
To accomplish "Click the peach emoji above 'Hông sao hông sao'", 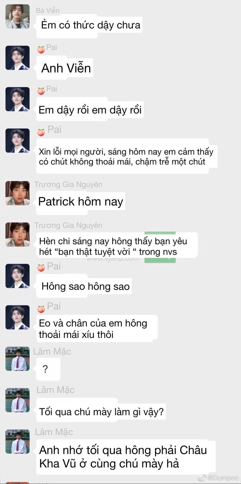I will 41,268.
